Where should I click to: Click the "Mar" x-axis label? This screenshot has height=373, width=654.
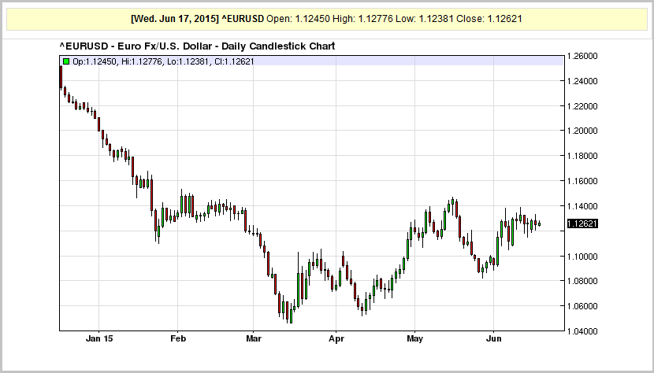click(x=254, y=338)
